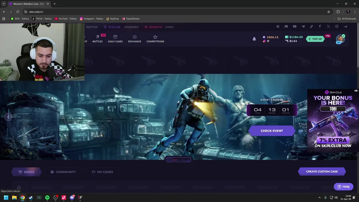Click the community paw-group icon in header
Viewport: 359px width, 202px height.
[x=278, y=26]
